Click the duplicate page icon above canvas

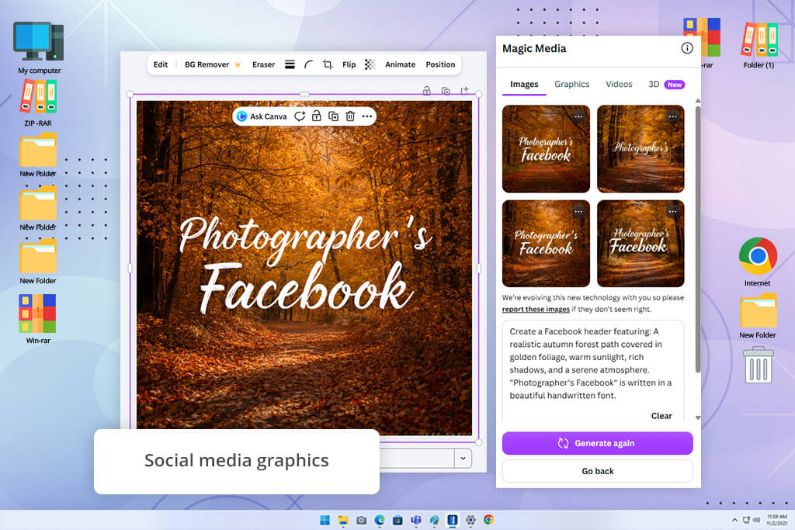click(446, 91)
